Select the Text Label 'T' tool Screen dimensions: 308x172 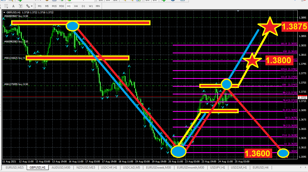click(21, 6)
